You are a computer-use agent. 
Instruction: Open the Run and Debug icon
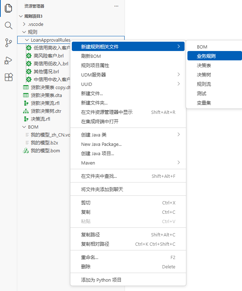[x=8, y=60]
